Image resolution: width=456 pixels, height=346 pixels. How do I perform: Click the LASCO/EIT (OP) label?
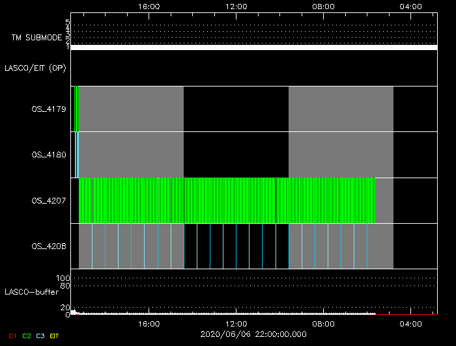35,68
